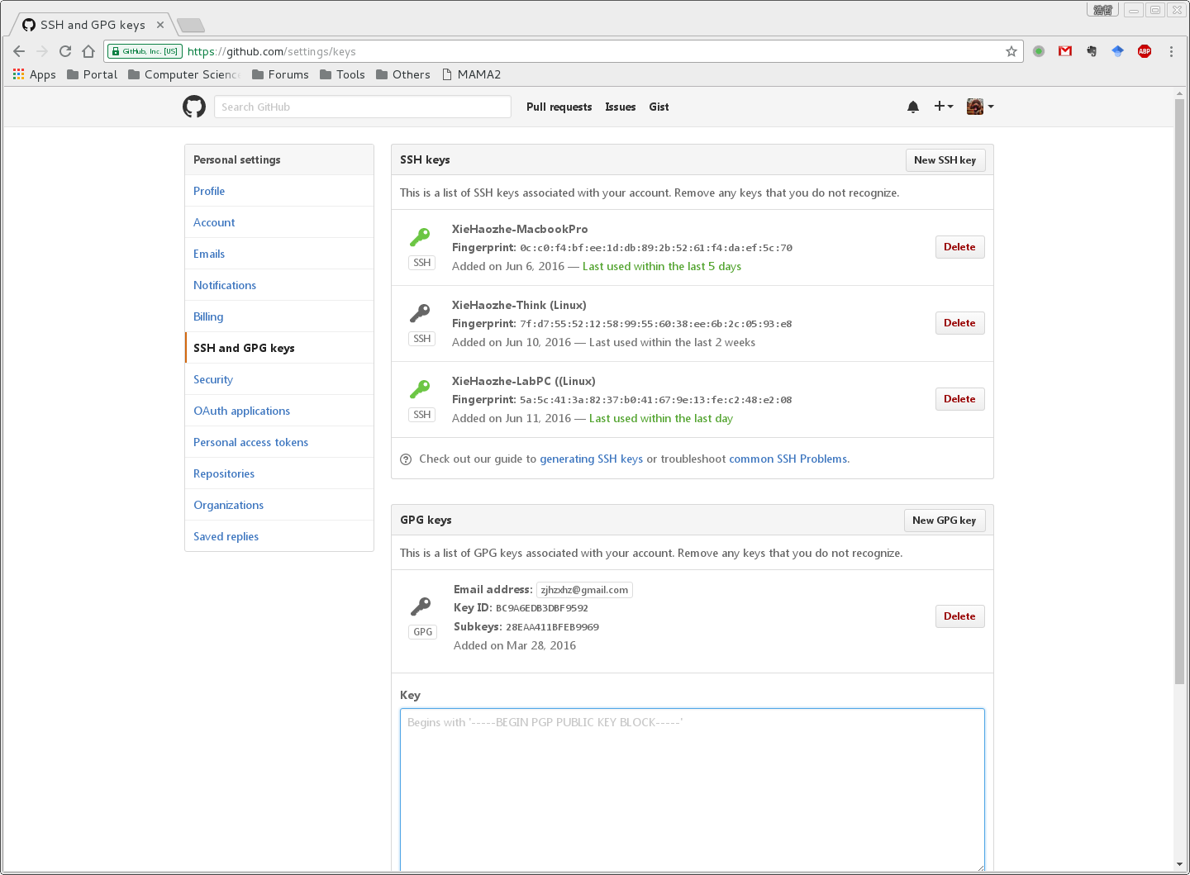Click the New SSH key button

[945, 160]
